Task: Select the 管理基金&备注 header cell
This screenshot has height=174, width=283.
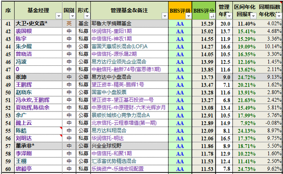Action: click(x=129, y=10)
